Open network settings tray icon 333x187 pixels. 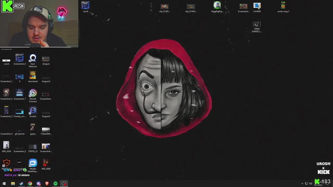click(x=306, y=184)
